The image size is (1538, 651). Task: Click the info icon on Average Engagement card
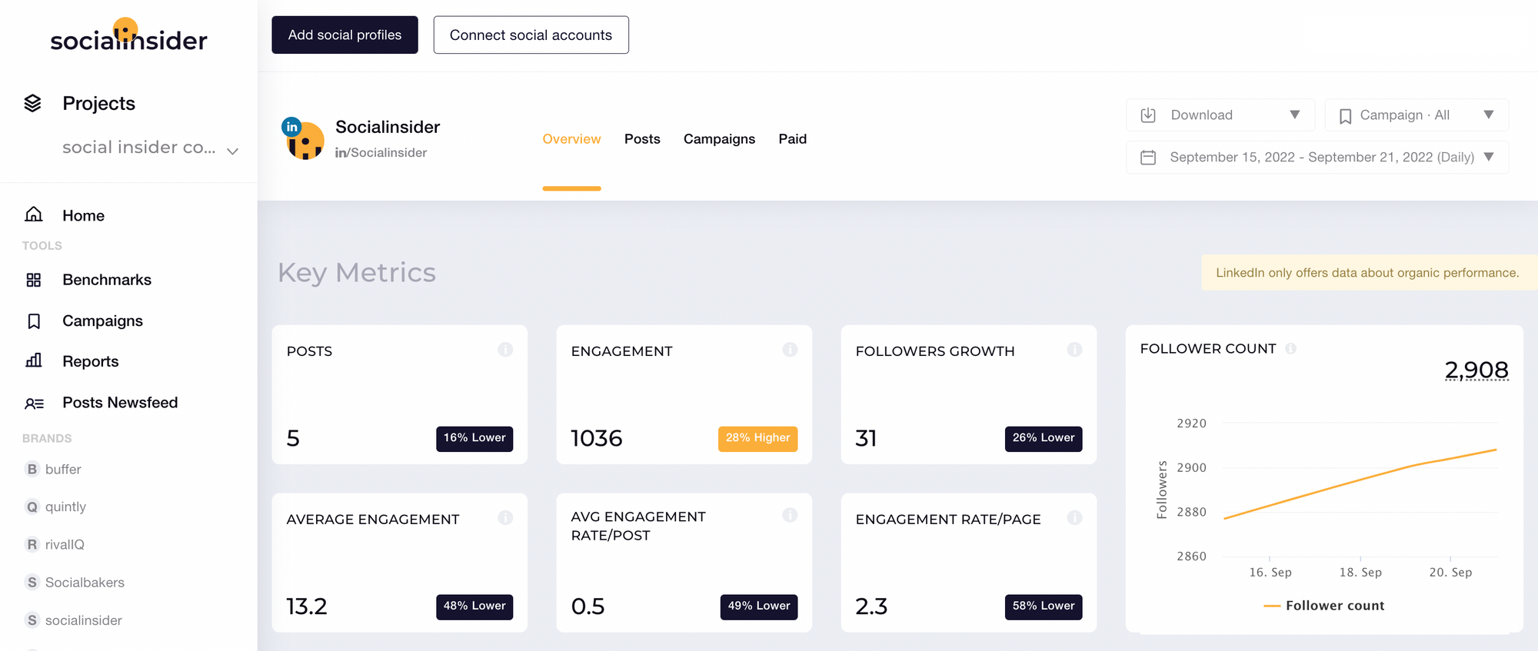pyautogui.click(x=505, y=518)
